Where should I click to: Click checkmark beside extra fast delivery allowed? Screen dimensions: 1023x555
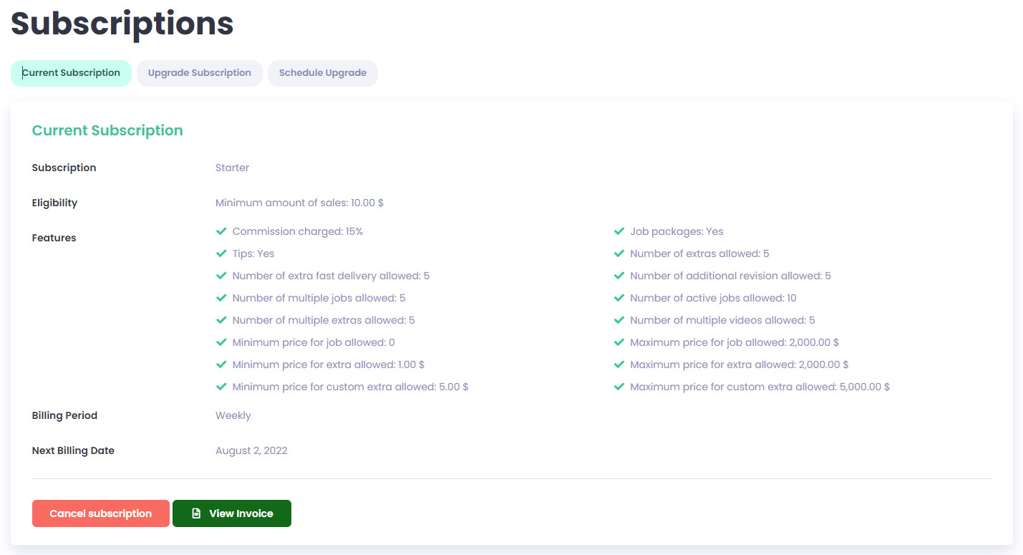[x=221, y=276]
